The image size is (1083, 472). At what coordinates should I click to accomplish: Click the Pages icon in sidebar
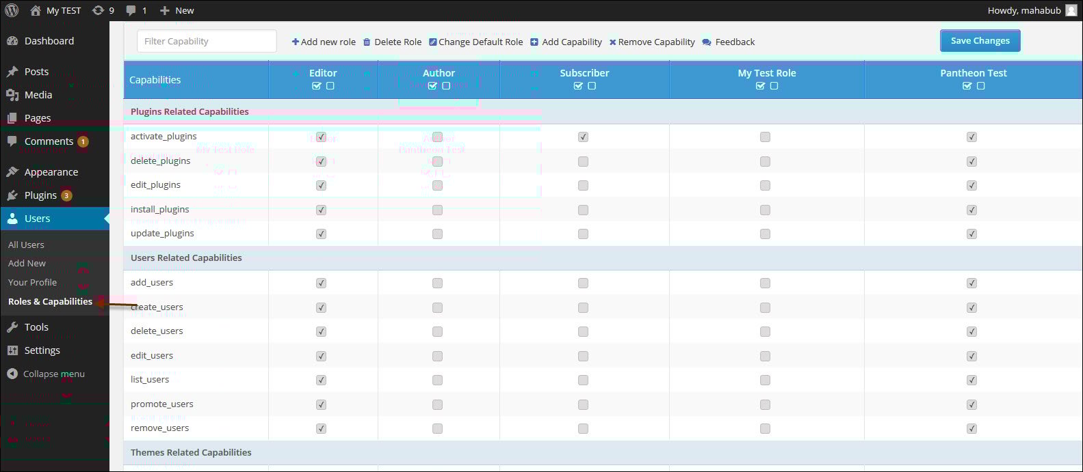(12, 118)
